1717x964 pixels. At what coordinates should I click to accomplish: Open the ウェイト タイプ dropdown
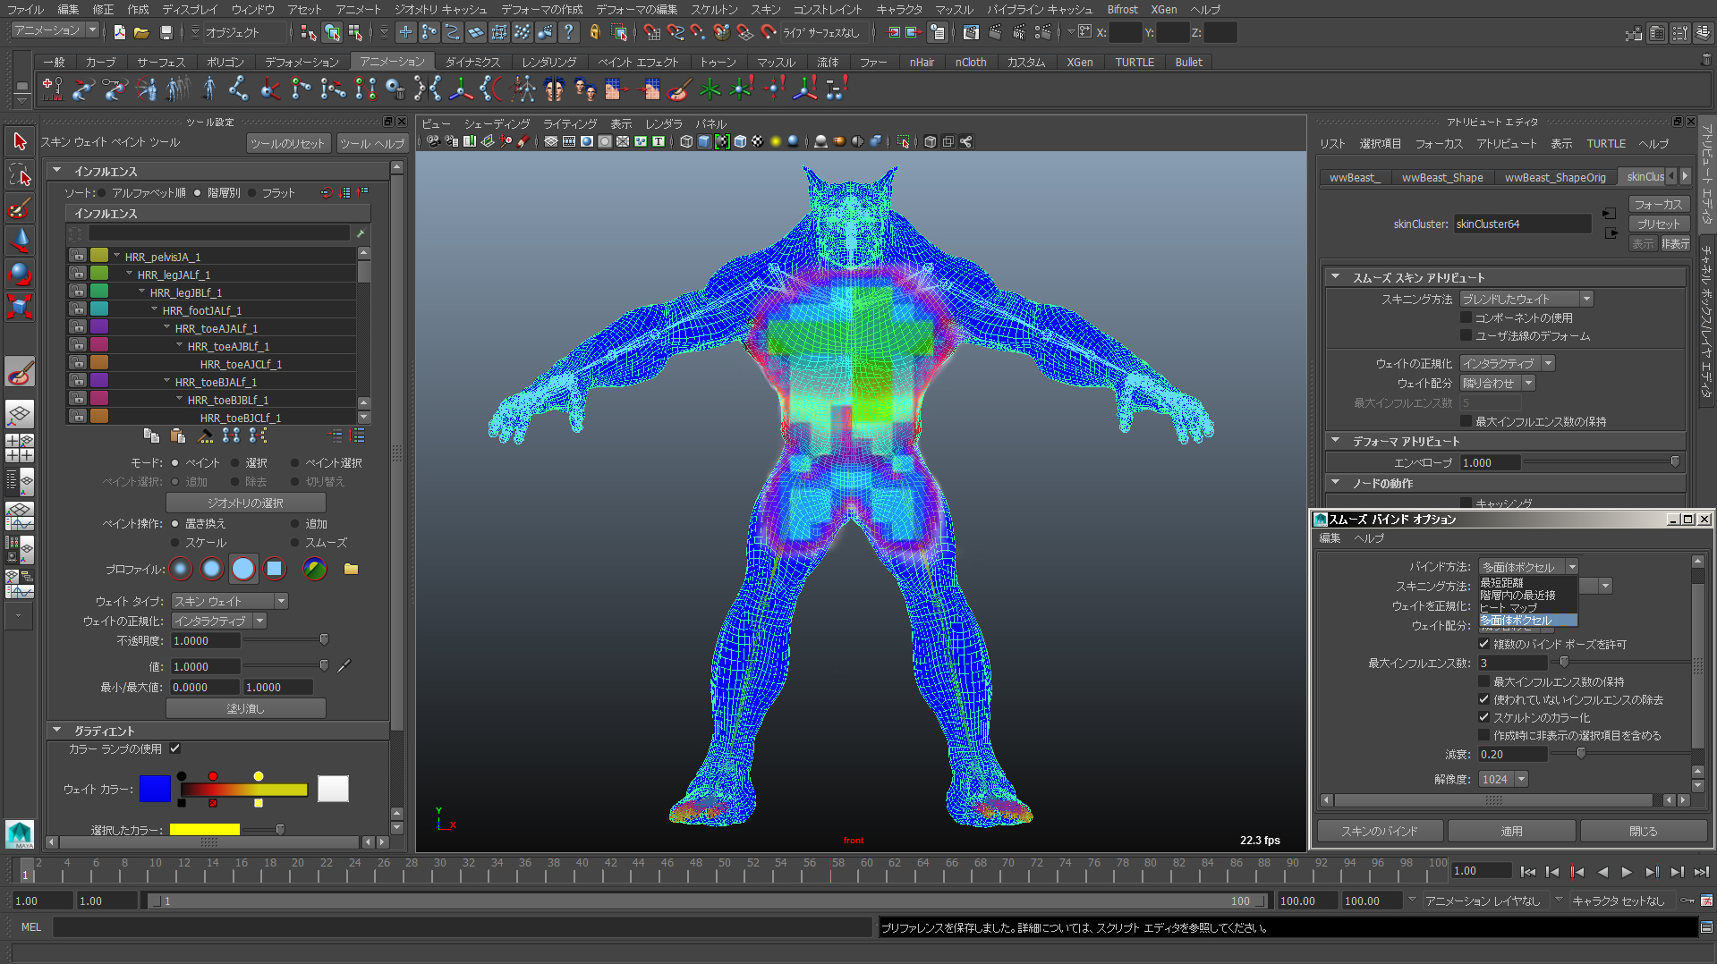click(230, 601)
